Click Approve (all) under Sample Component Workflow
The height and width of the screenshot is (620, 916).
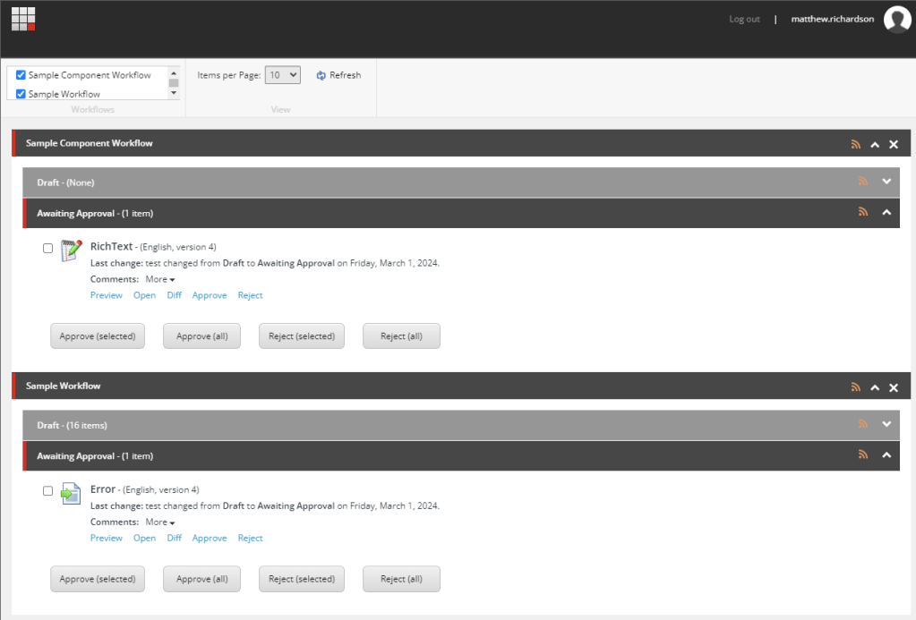(201, 336)
